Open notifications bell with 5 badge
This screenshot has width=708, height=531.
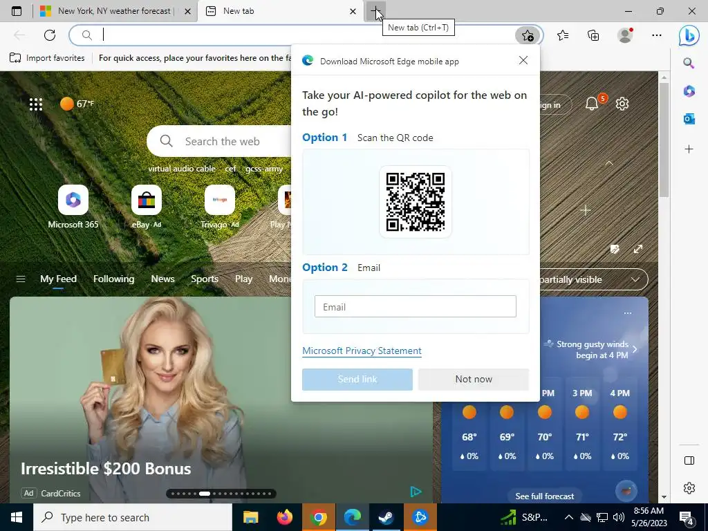tap(593, 104)
